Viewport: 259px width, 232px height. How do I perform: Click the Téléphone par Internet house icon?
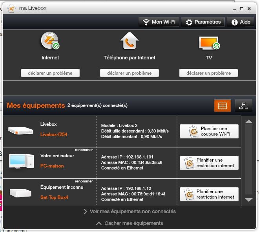[x=129, y=41]
